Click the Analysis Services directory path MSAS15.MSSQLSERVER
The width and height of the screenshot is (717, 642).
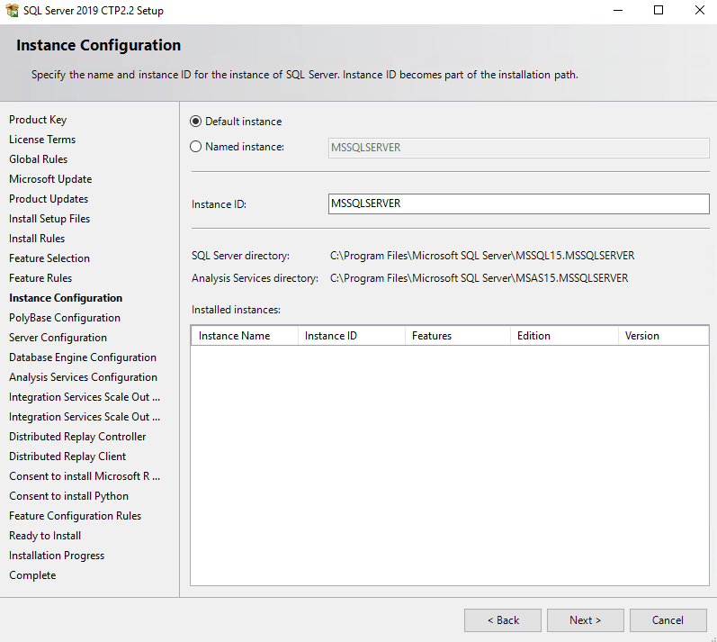coord(479,278)
